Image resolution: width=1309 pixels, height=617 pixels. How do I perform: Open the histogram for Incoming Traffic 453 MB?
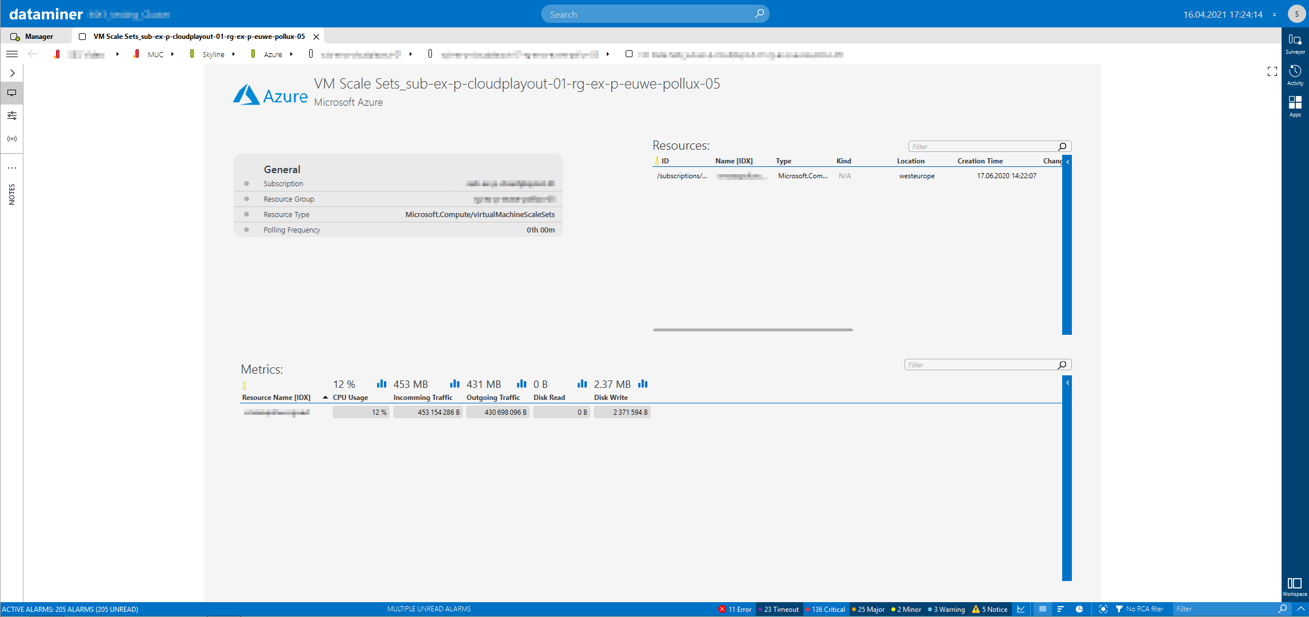coord(455,384)
